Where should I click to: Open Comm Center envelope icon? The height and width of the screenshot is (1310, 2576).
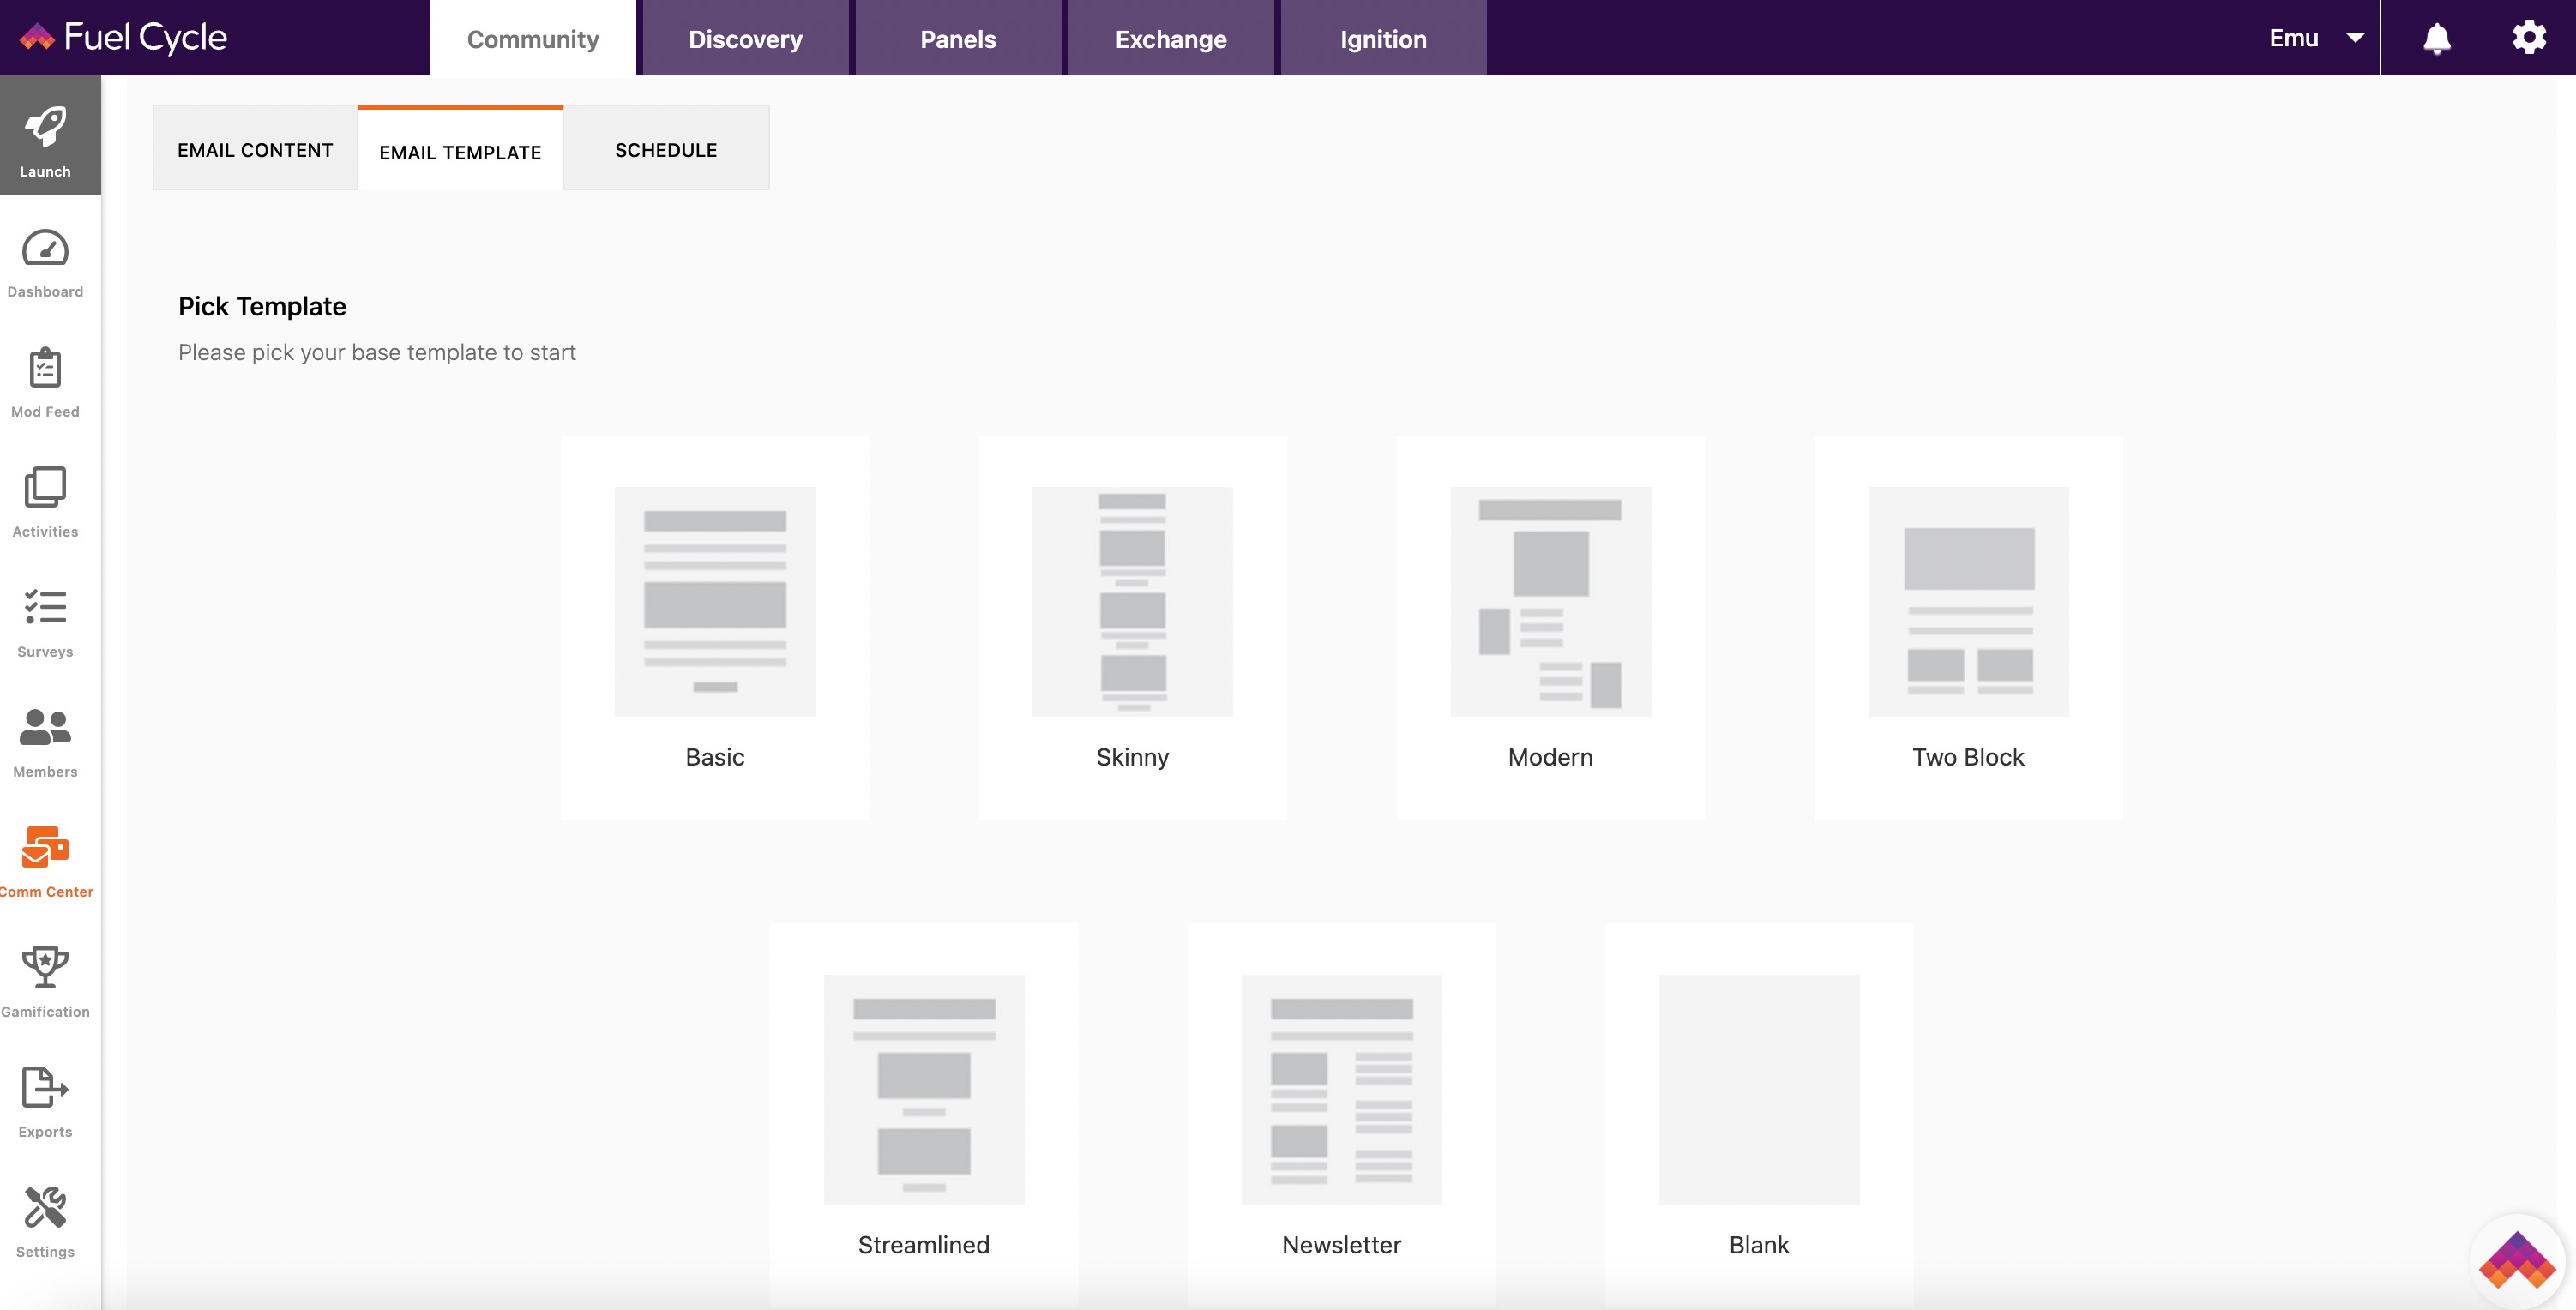click(46, 847)
